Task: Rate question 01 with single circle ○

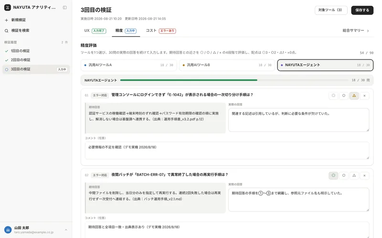Action: (344, 96)
